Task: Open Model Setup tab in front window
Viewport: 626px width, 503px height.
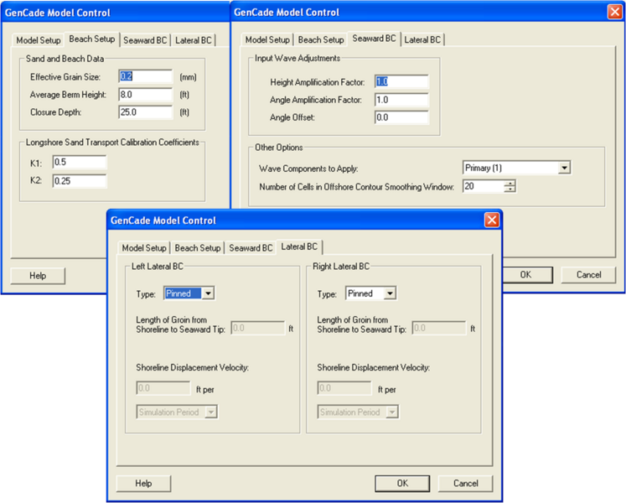Action: point(144,248)
